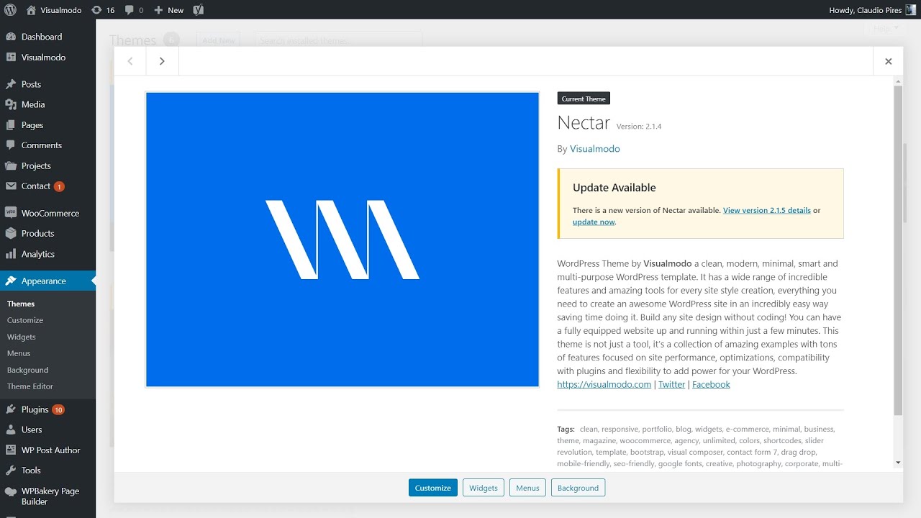921x518 pixels.
Task: Open View version 2.1.5 details link
Action: (767, 210)
